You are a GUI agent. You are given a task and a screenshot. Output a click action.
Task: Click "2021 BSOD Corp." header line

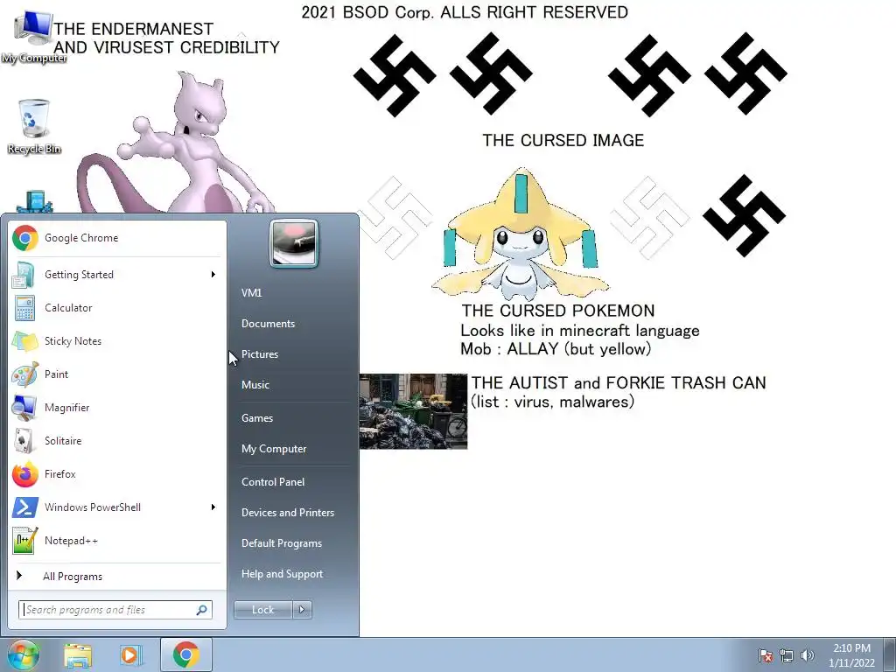point(465,12)
